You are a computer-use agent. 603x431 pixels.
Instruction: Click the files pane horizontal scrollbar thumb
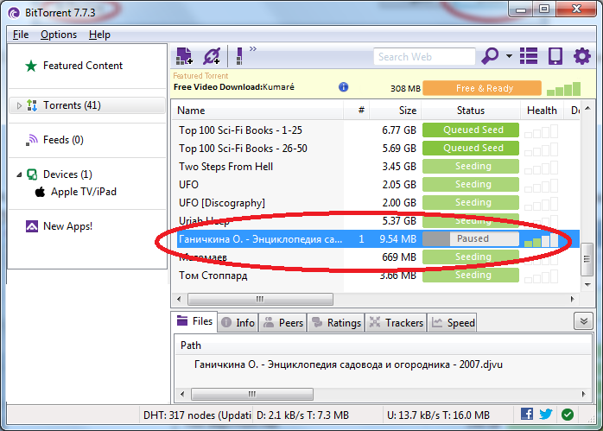pos(252,394)
